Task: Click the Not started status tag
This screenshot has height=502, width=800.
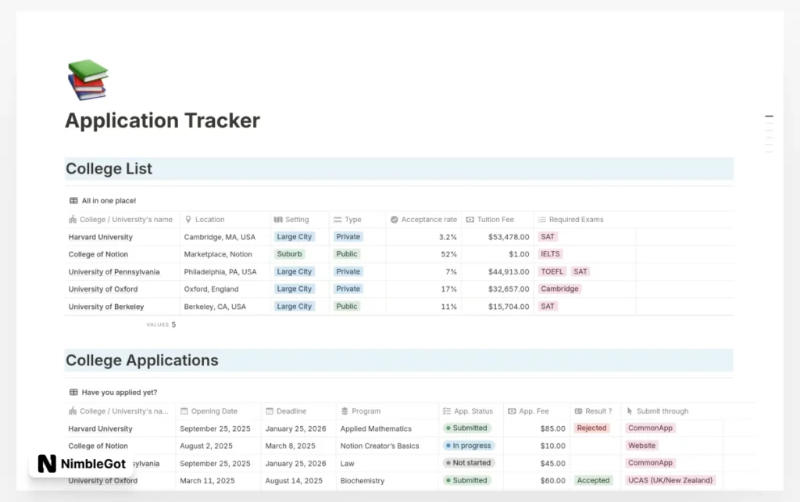Action: [x=469, y=463]
